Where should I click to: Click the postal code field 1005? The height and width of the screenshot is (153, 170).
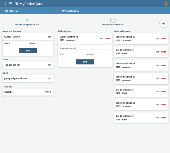pyautogui.click(x=72, y=54)
